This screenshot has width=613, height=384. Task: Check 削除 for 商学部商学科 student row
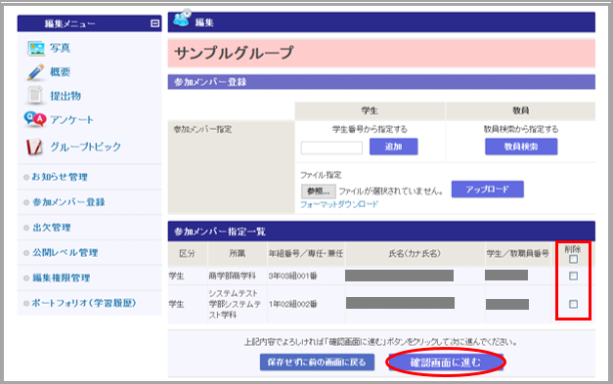point(573,276)
